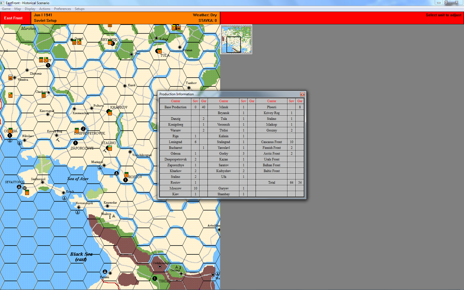The height and width of the screenshot is (290, 464).
Task: Click the anchor icon at Batumi
Action: click(105, 271)
